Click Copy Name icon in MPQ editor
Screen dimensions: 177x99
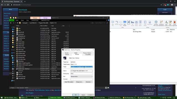[x=145, y=23]
